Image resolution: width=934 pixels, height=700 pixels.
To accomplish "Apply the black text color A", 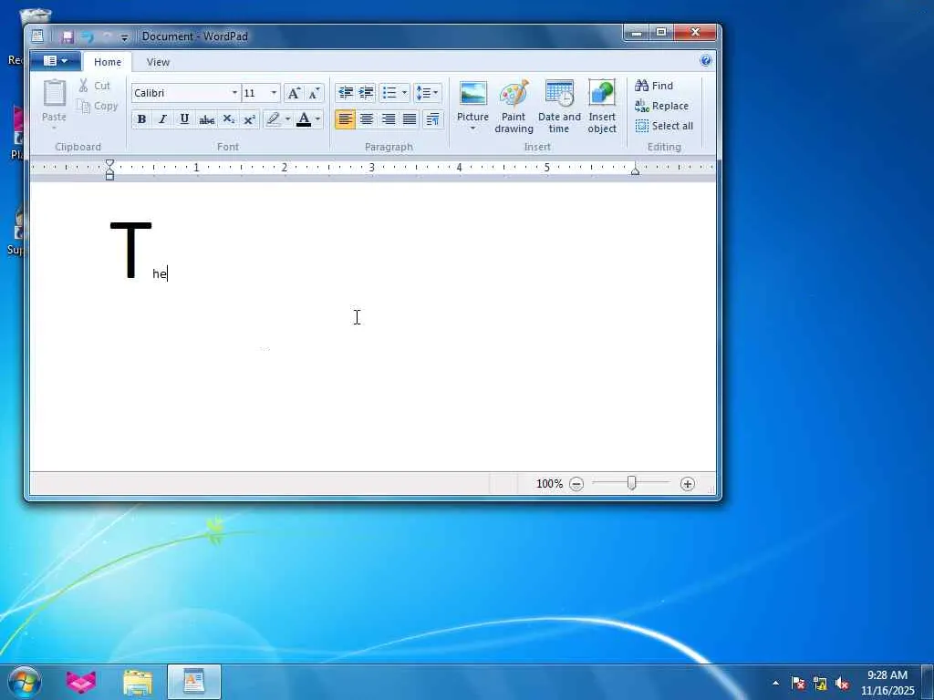I will click(x=304, y=119).
